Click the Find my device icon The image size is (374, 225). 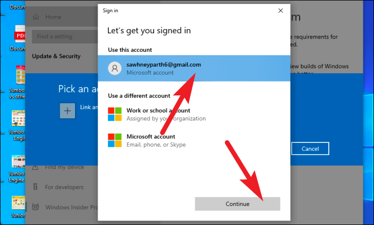pos(35,167)
